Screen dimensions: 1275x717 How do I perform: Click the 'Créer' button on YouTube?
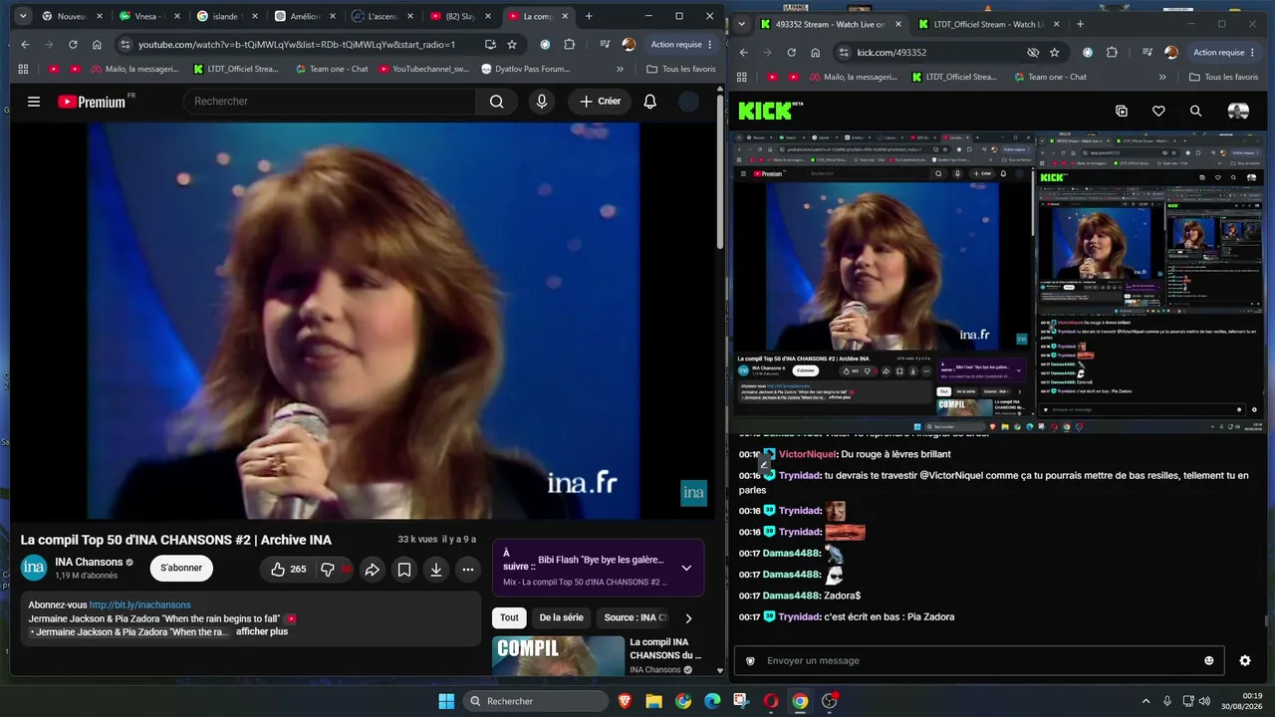click(x=601, y=102)
